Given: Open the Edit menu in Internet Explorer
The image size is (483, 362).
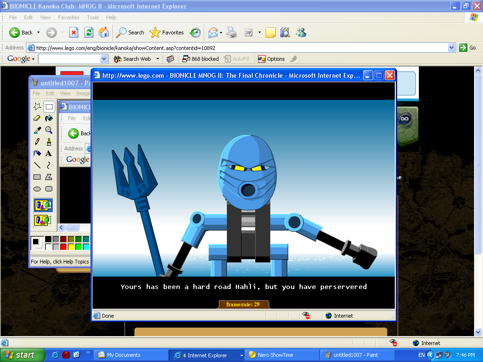Looking at the screenshot, I should [28, 17].
